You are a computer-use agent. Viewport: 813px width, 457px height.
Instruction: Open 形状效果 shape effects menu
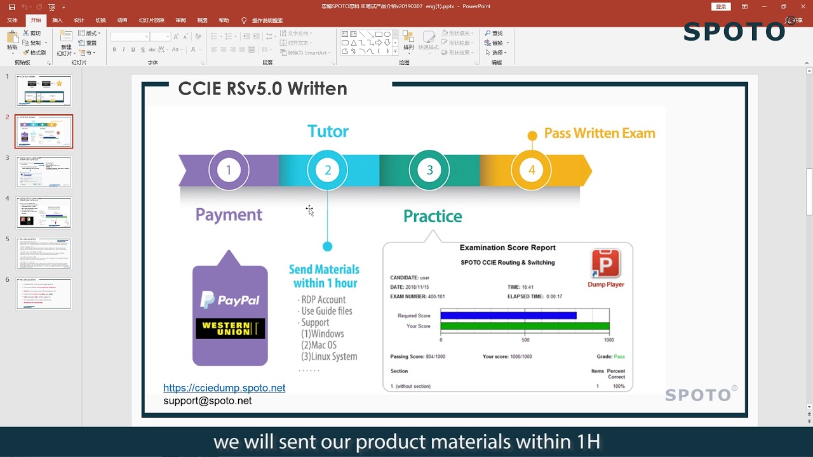(458, 52)
